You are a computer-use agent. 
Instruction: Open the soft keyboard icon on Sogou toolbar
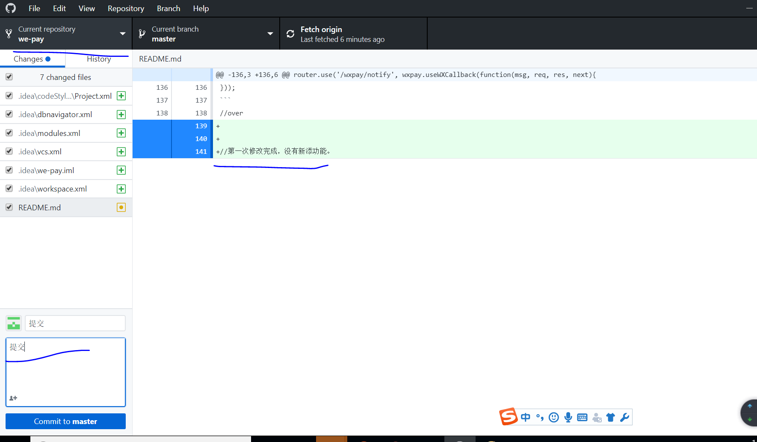tap(582, 417)
